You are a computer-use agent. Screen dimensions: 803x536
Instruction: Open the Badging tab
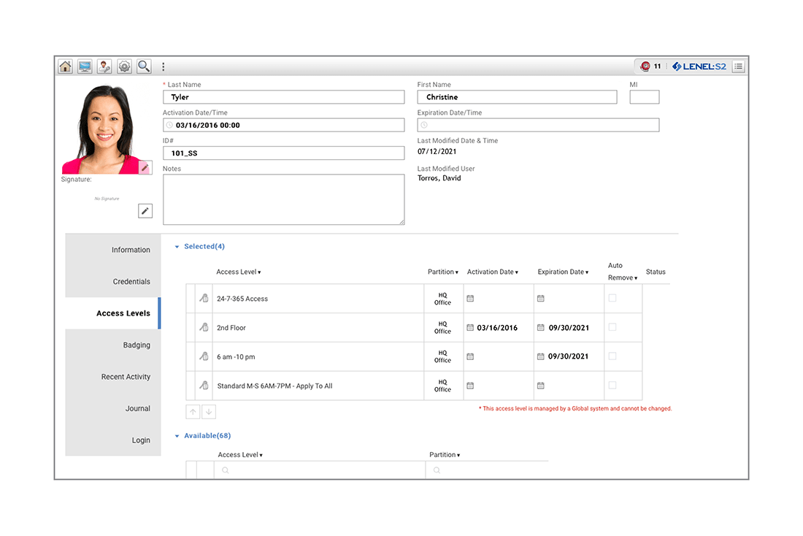tap(137, 345)
